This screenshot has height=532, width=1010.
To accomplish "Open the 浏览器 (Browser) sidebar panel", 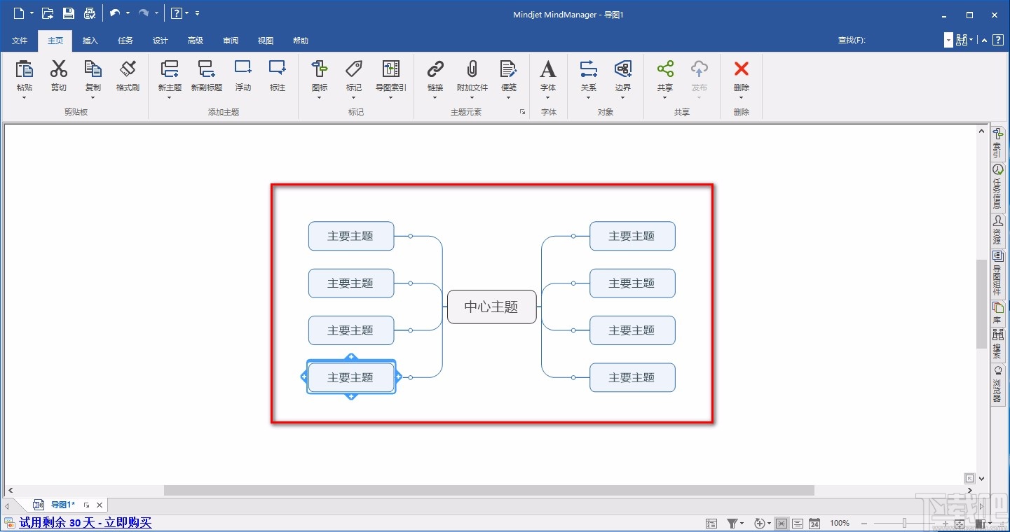I will point(997,384).
